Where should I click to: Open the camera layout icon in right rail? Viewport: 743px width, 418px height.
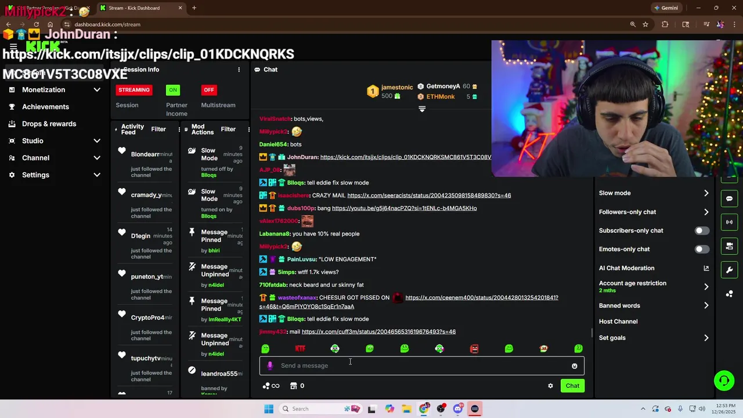point(729,246)
